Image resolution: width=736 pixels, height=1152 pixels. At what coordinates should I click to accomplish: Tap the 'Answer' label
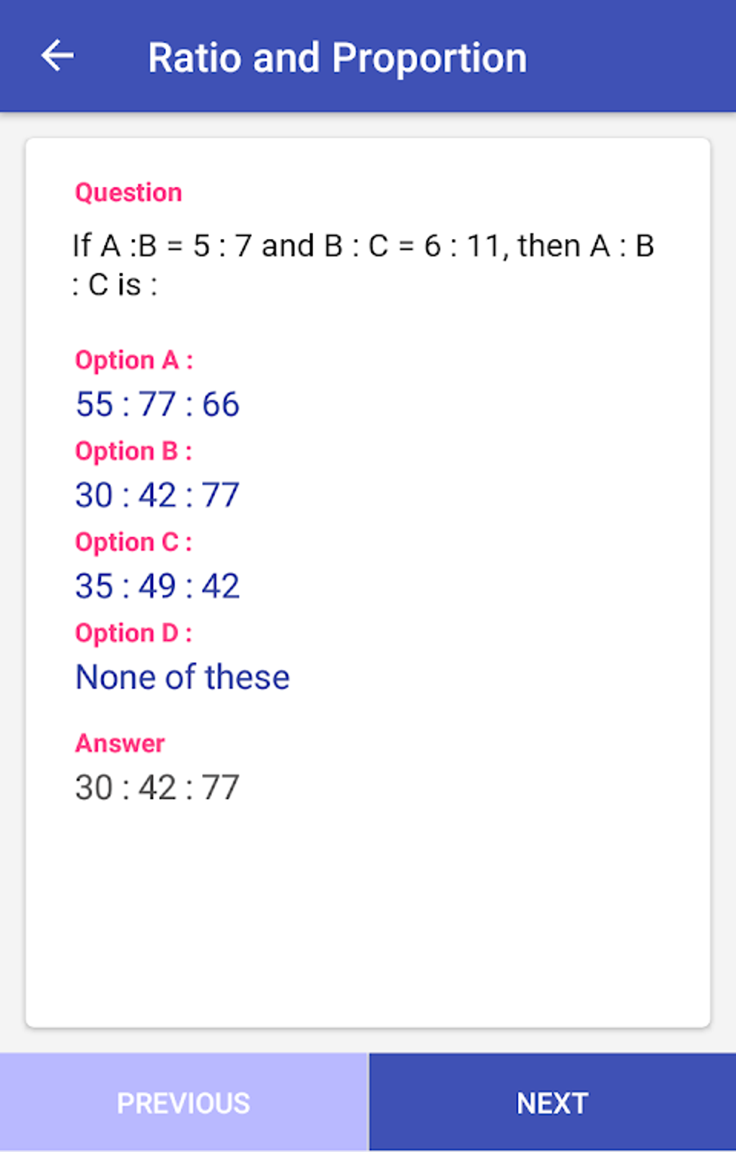coord(120,743)
